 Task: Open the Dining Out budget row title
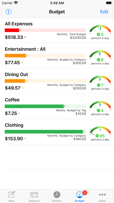click(x=16, y=74)
